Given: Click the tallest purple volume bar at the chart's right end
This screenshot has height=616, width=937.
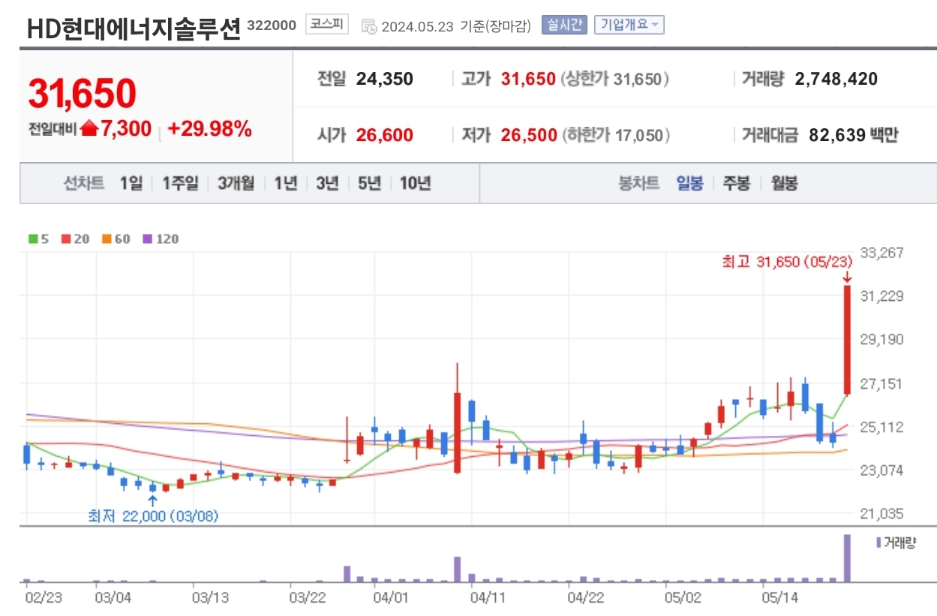Looking at the screenshot, I should click(847, 558).
